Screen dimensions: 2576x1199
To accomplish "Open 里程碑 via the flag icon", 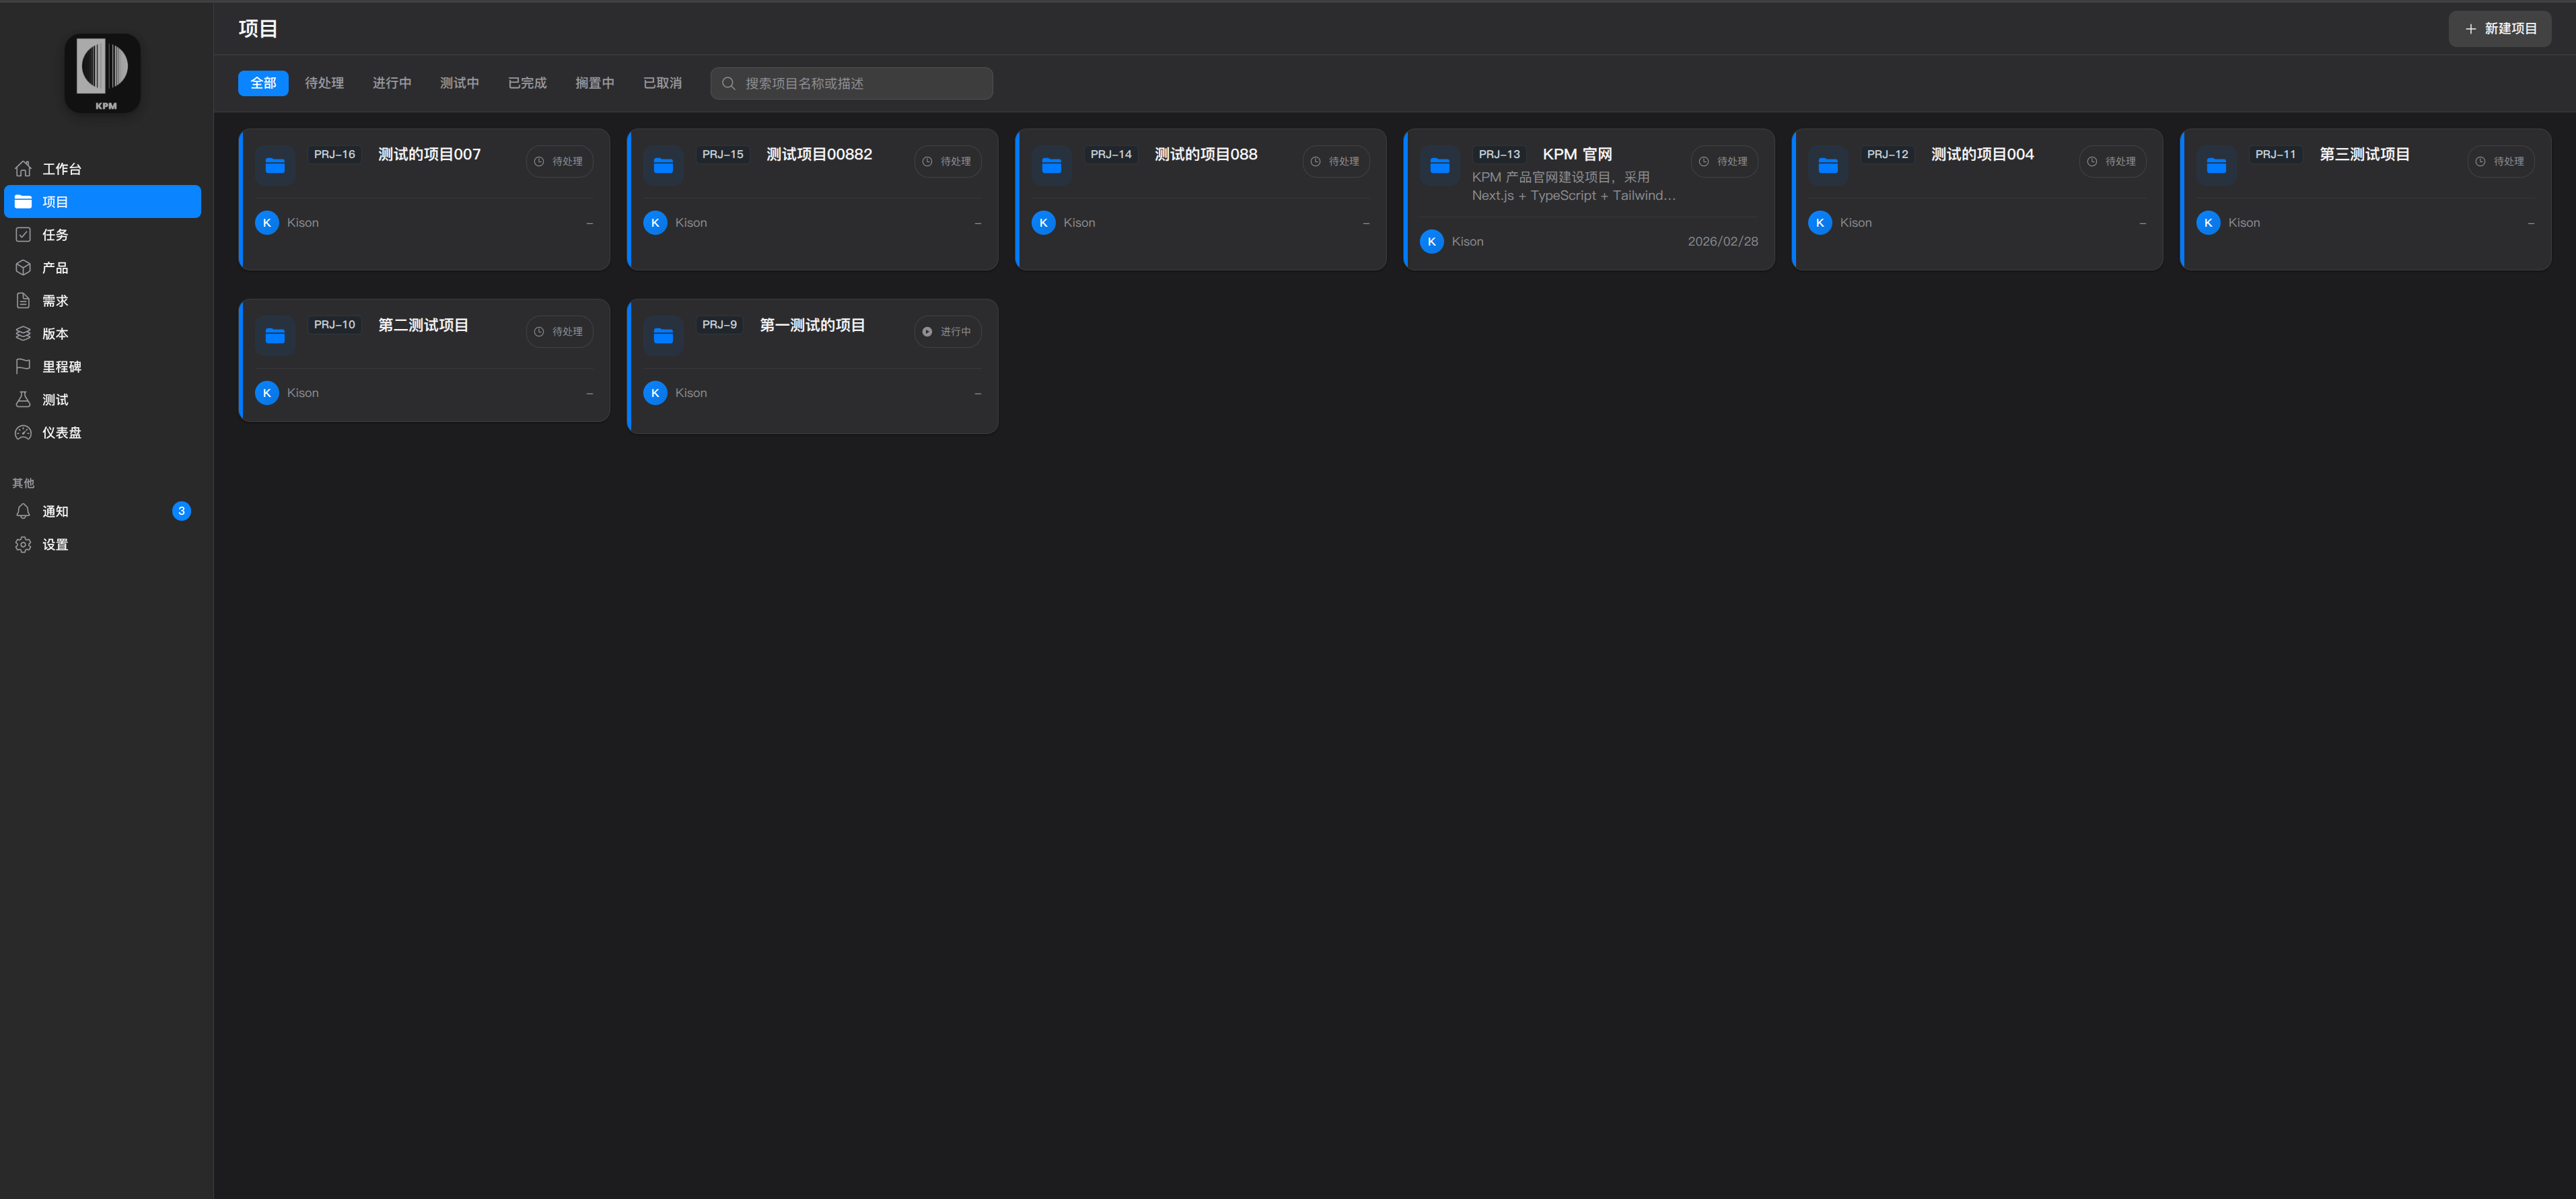I will coord(23,366).
